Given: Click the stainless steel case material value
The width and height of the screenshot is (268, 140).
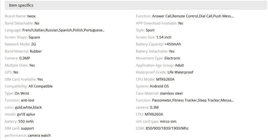Looking at the screenshot, I should [171, 93].
